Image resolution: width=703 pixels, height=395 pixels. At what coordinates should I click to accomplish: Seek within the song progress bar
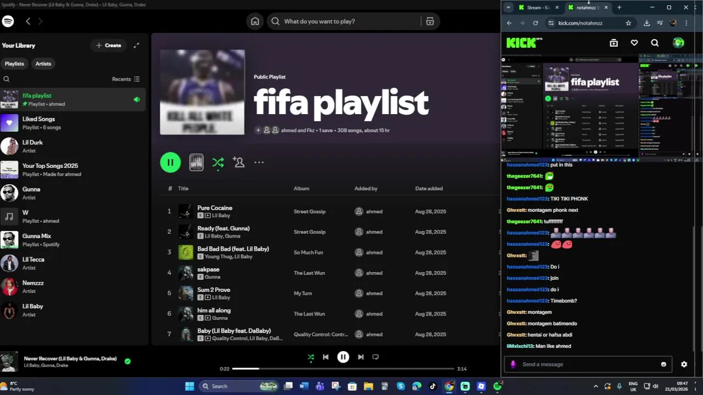coord(343,369)
